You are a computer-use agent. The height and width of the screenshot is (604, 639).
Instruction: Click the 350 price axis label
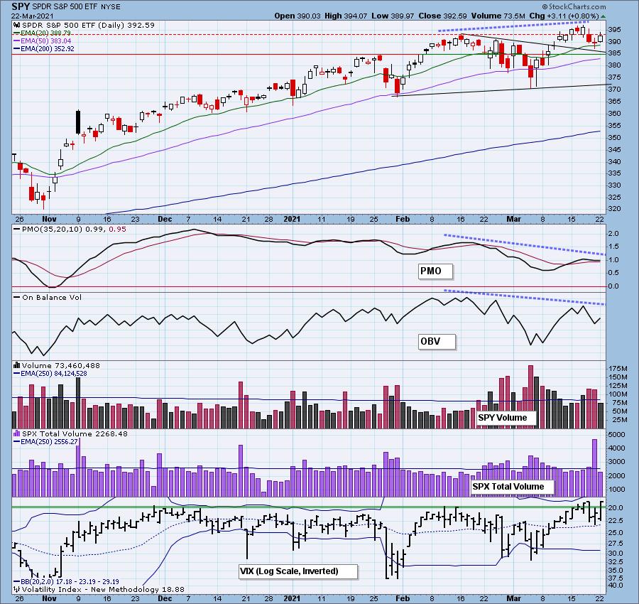[x=615, y=137]
